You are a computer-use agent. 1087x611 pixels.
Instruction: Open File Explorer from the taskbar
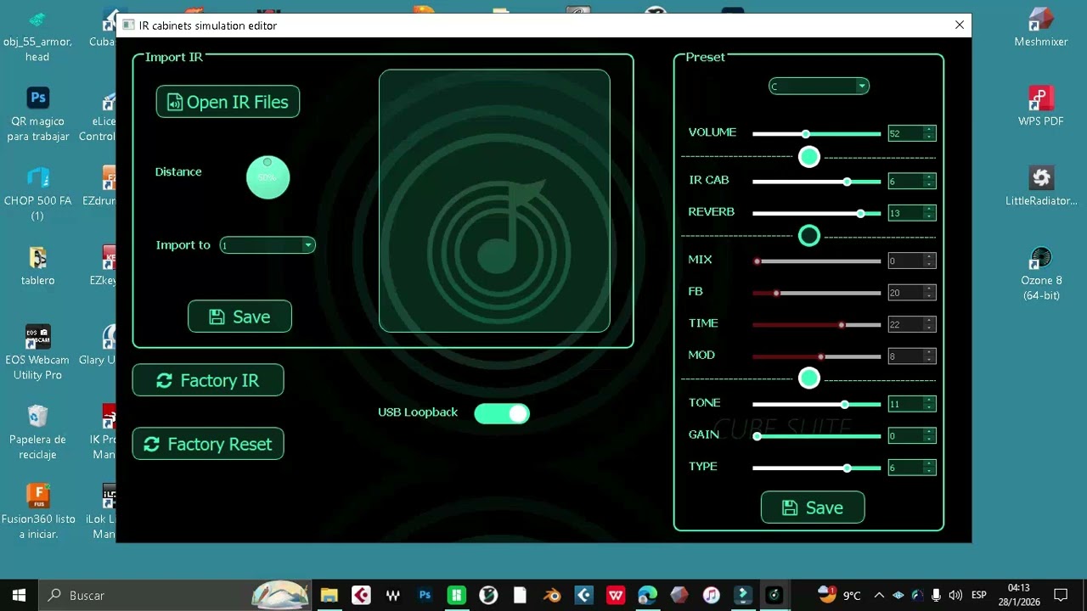329,595
